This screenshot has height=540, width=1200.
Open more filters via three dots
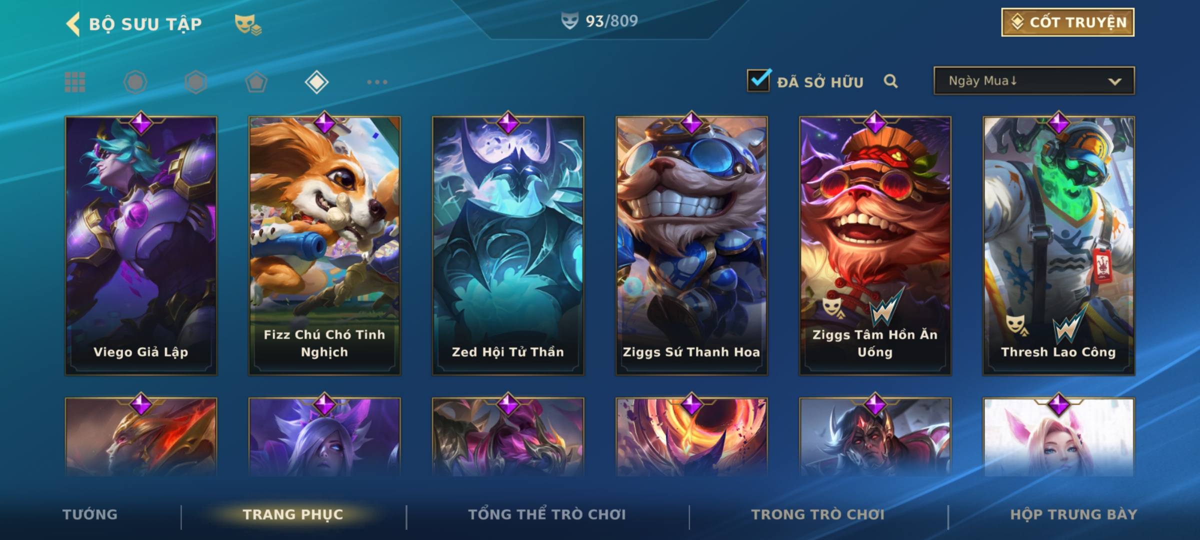[x=377, y=82]
